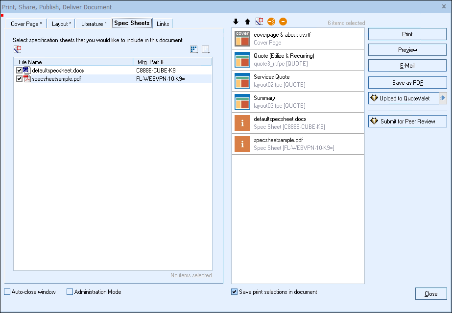
Task: Sort by File Name column header
Action: [72, 62]
